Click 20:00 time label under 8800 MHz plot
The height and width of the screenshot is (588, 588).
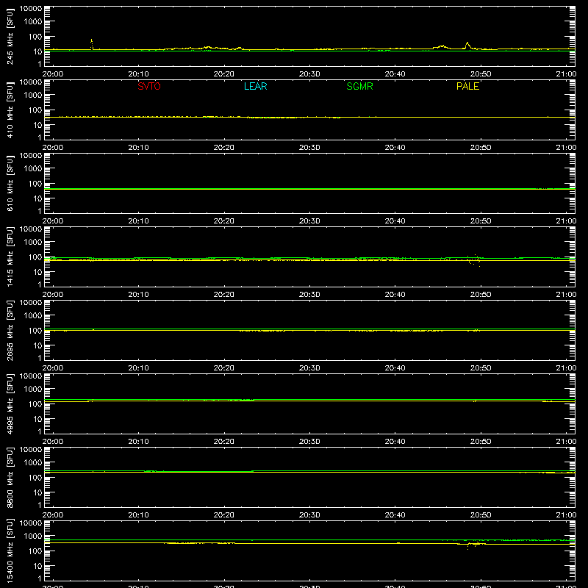(52, 515)
